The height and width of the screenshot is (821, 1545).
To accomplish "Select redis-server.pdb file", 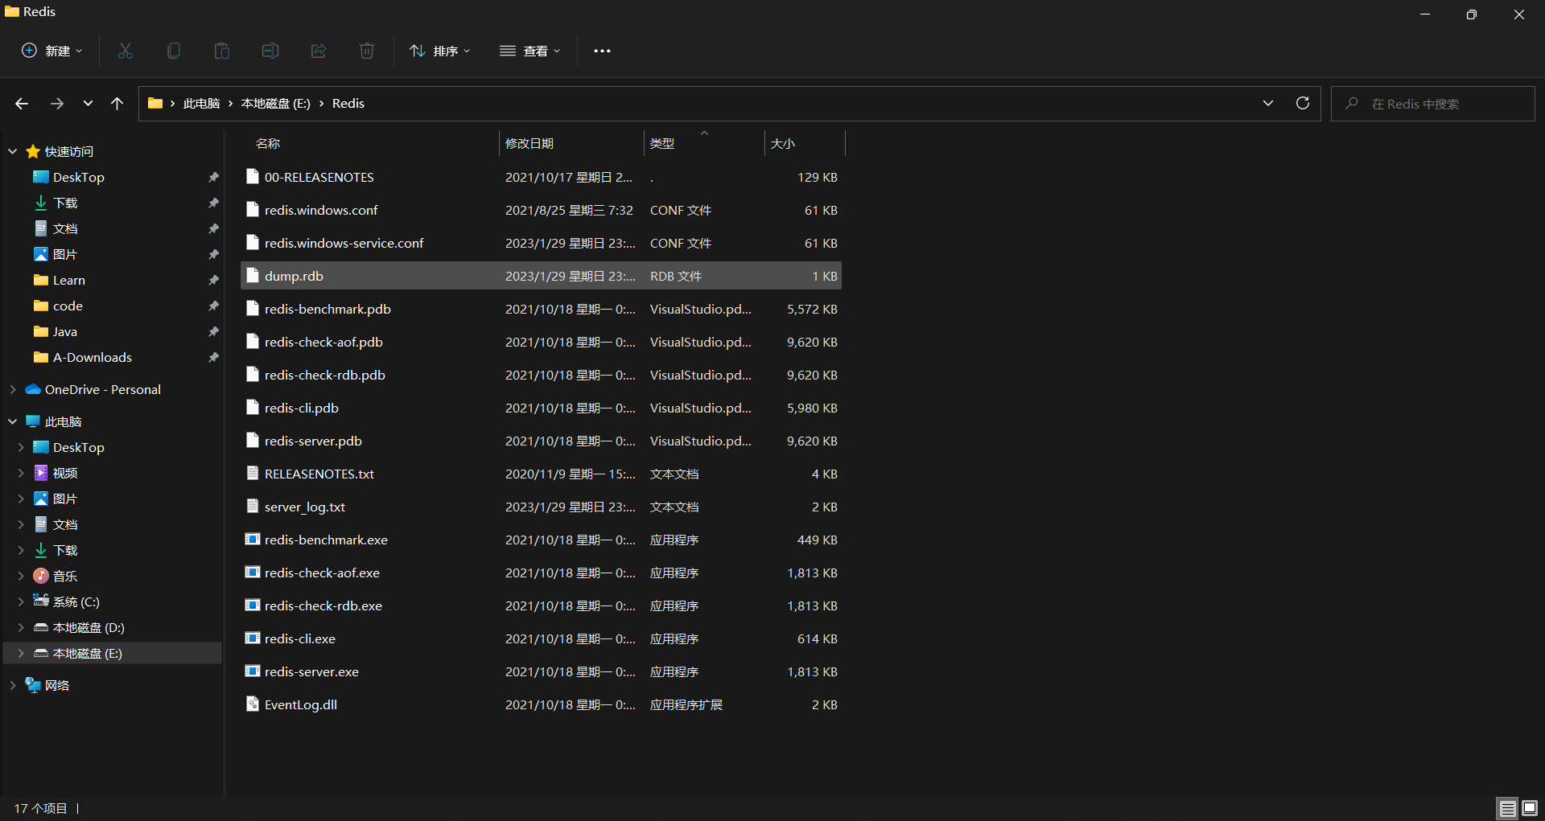I will pos(541,441).
